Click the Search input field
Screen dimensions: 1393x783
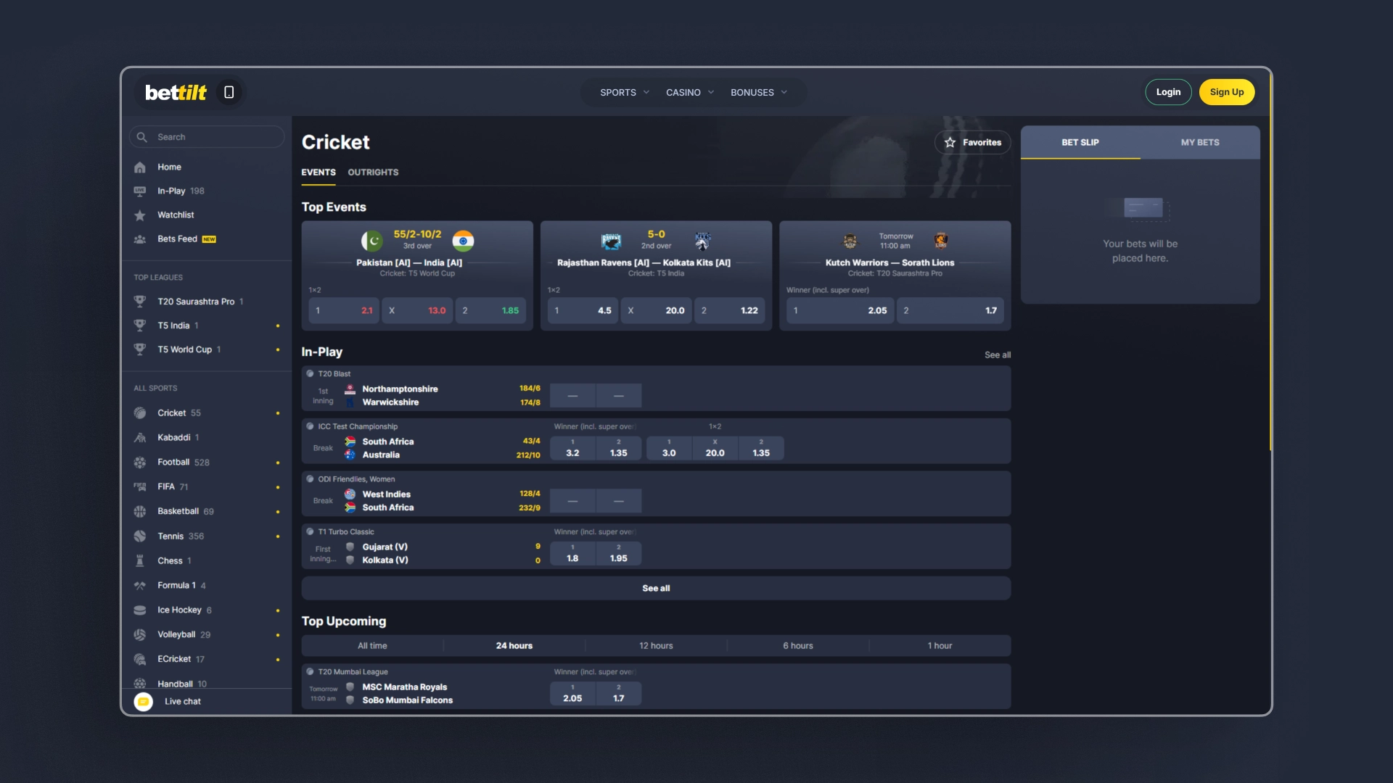click(x=207, y=137)
